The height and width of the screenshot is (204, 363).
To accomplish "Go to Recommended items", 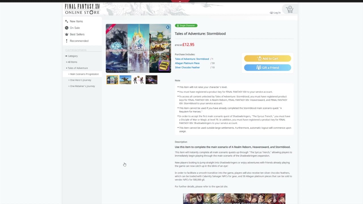I will click(x=79, y=41).
